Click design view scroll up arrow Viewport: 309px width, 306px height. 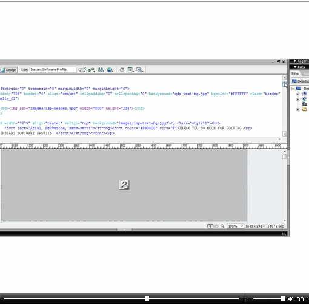point(285,152)
